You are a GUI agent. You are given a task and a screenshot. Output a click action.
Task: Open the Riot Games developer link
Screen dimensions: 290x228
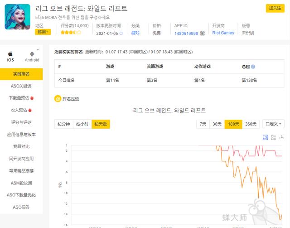pyautogui.click(x=223, y=33)
